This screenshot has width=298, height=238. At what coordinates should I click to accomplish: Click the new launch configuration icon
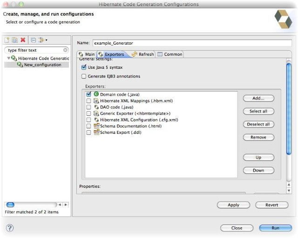click(7, 40)
